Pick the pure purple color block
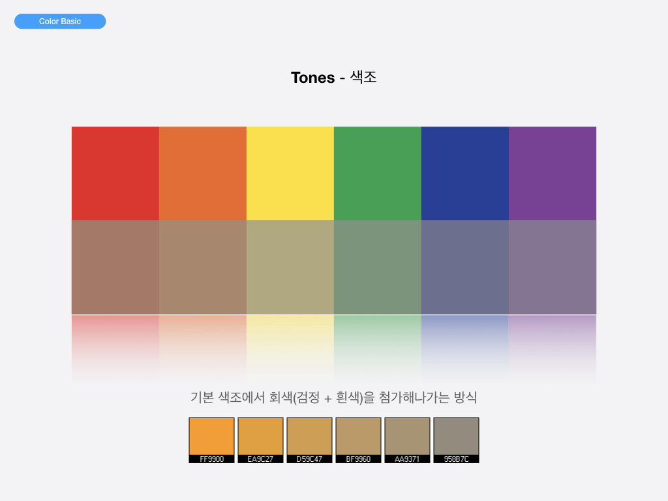Viewport: 668px width, 501px height. click(552, 173)
